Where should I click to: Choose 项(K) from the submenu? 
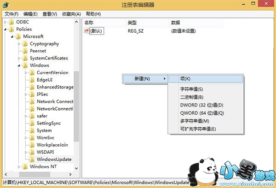pos(206,79)
